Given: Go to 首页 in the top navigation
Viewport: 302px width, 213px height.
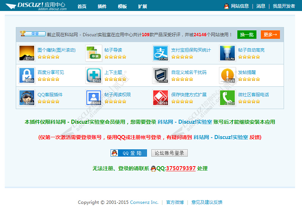Looking at the screenshot, I should point(82,7).
